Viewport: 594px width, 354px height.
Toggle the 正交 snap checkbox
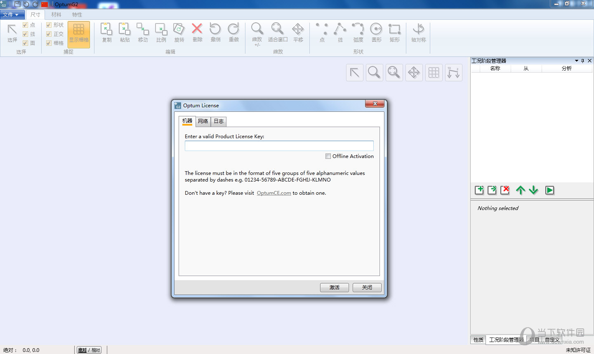(x=49, y=34)
